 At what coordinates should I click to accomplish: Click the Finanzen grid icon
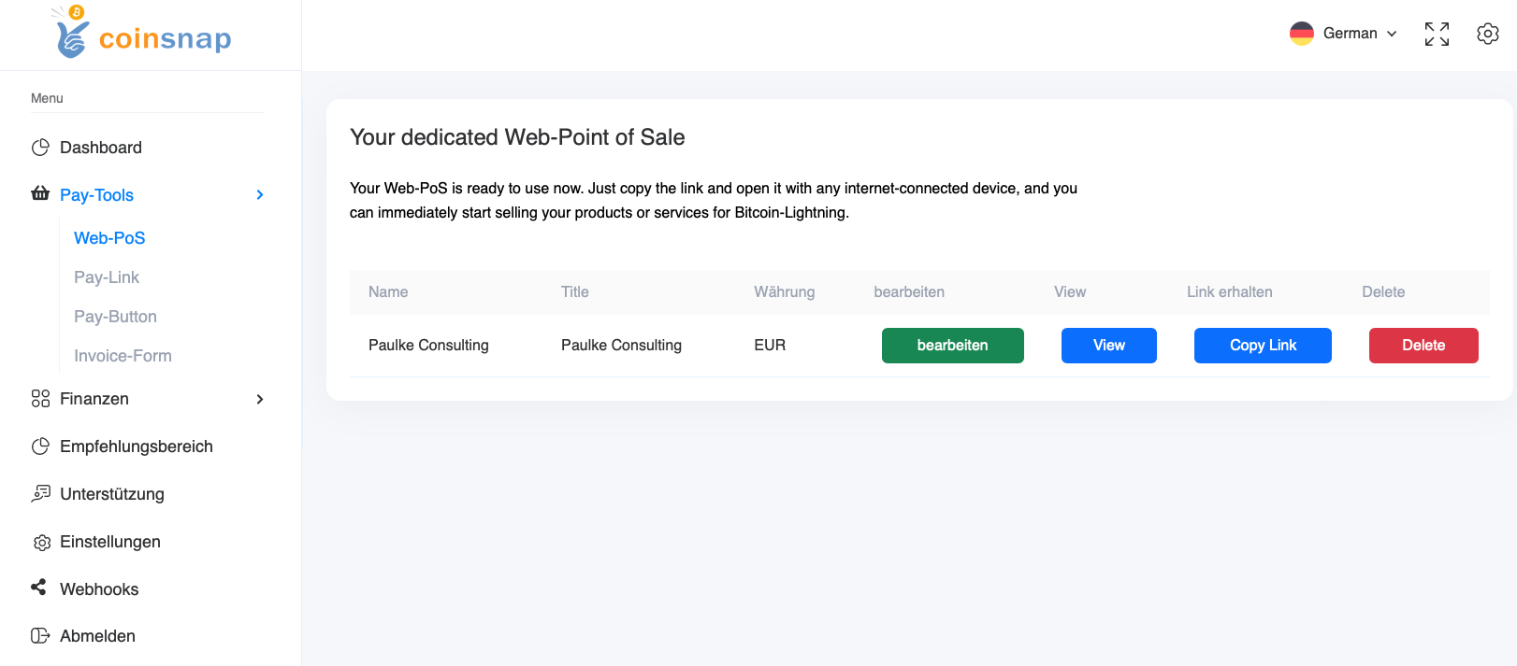[x=40, y=399]
